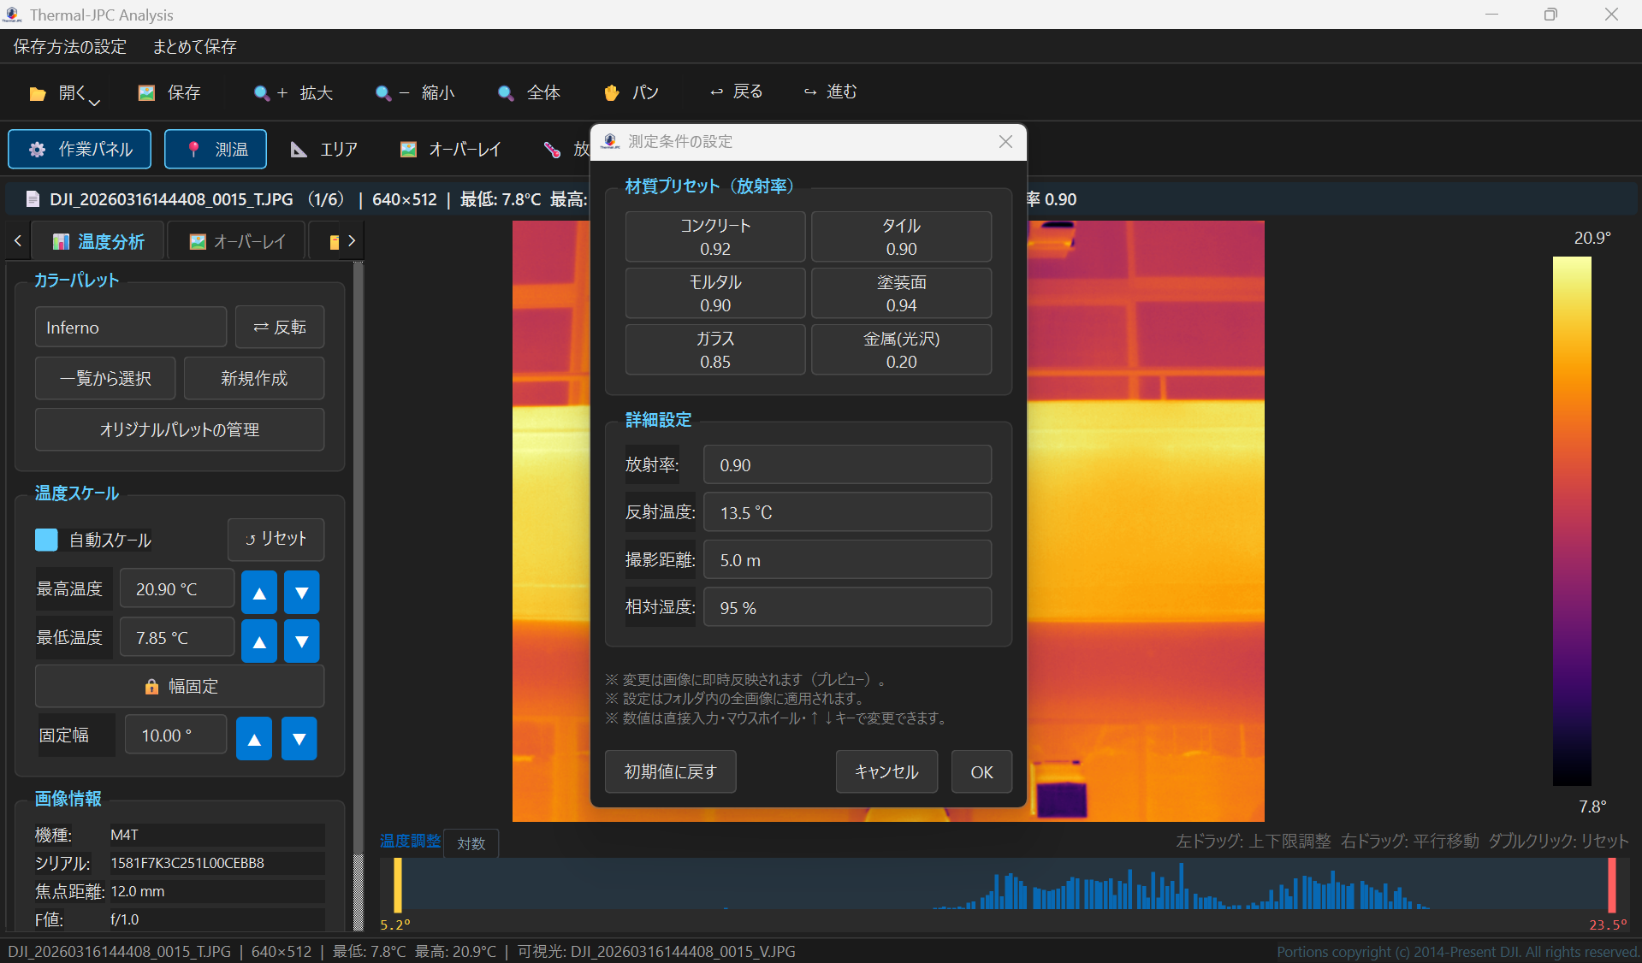
Task: Activate the パン hand tool
Action: click(x=631, y=92)
